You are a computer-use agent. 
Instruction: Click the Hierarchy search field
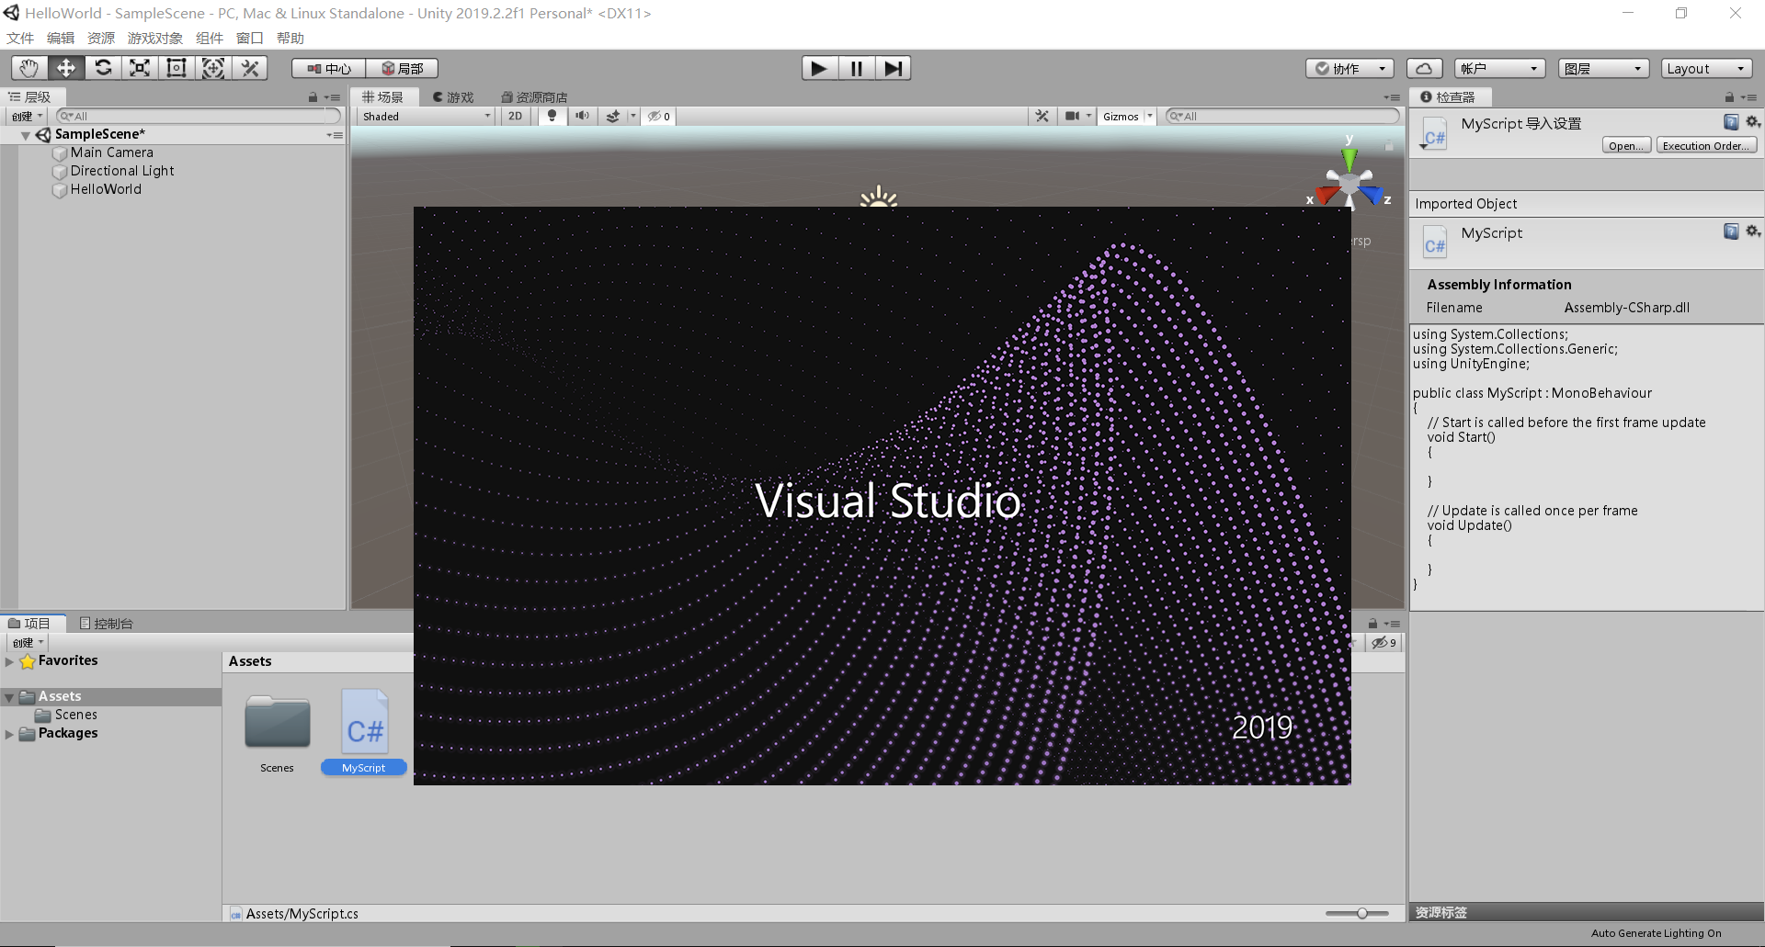coord(198,117)
